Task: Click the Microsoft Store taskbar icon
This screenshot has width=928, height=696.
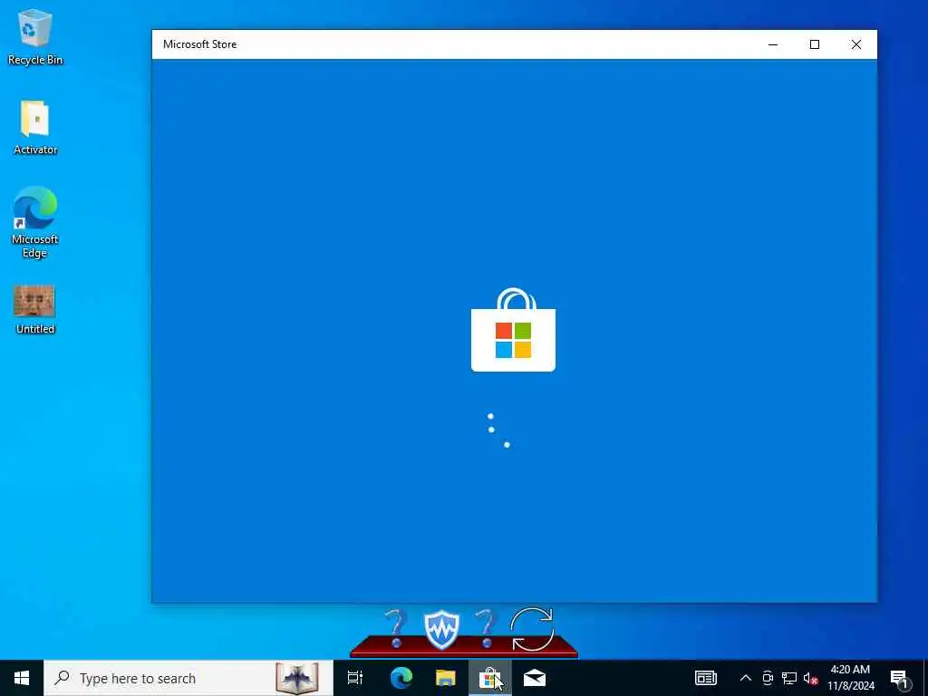Action: point(490,678)
